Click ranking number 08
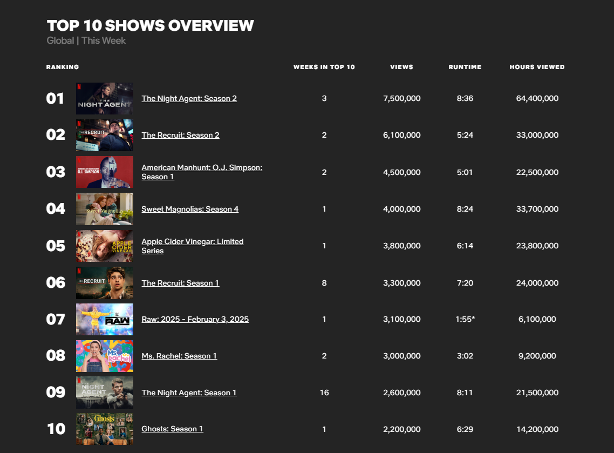Image resolution: width=614 pixels, height=453 pixels. [56, 355]
